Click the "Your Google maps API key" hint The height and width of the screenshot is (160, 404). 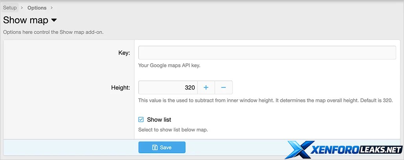(x=169, y=65)
